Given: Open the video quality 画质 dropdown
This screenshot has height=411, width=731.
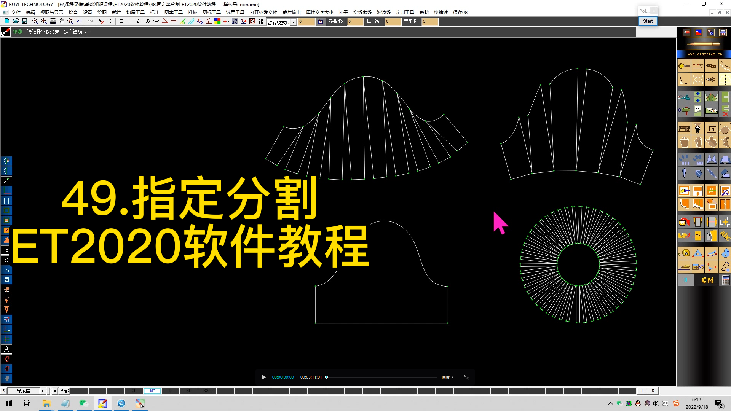Looking at the screenshot, I should point(447,377).
